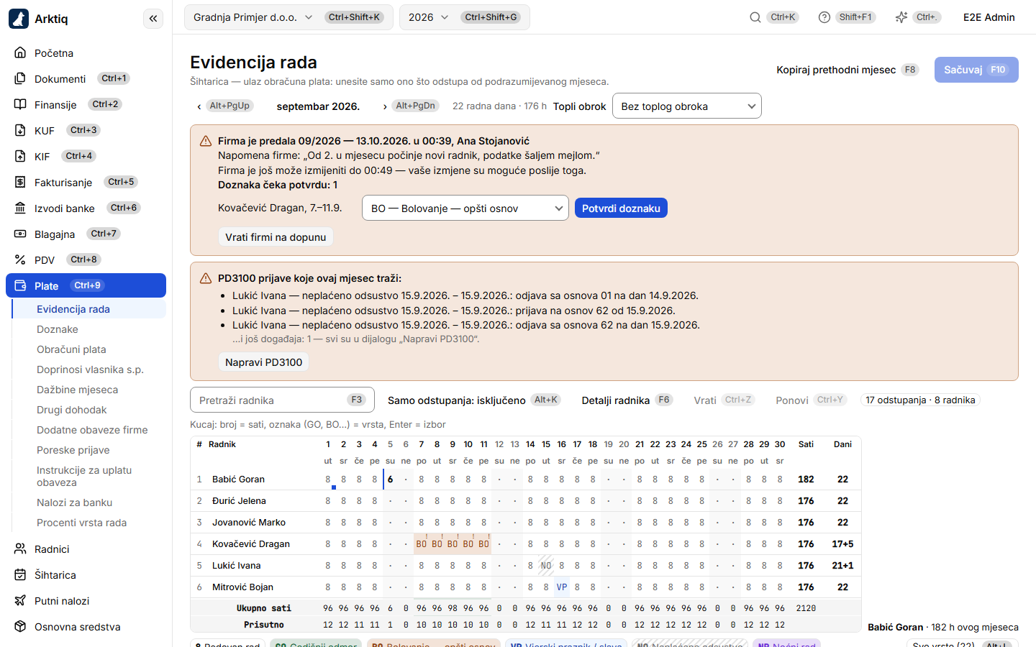The height and width of the screenshot is (647, 1036).
Task: Focus the Pretraži radnika search field
Action: 282,400
